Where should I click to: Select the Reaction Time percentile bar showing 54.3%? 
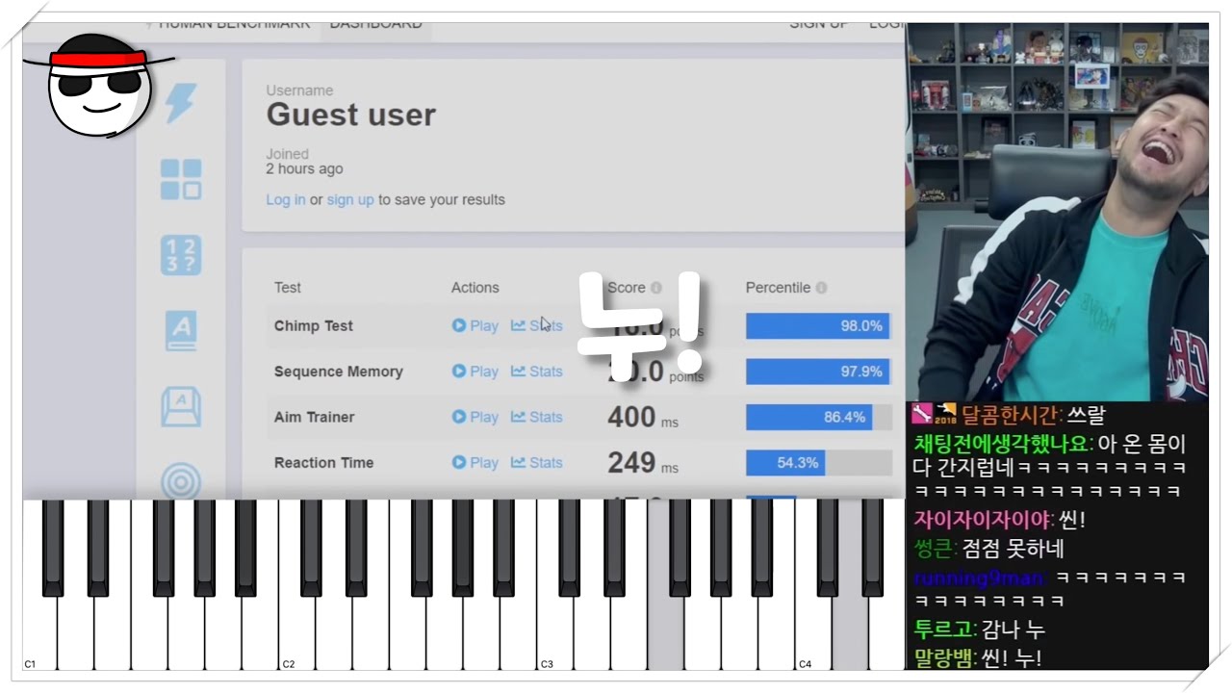point(785,463)
